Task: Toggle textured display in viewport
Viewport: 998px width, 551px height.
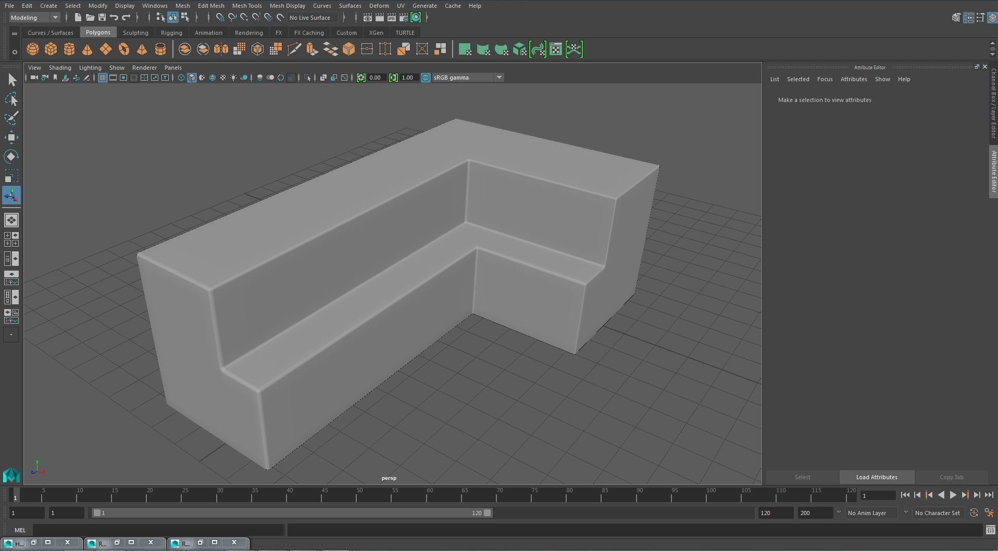Action: point(223,78)
